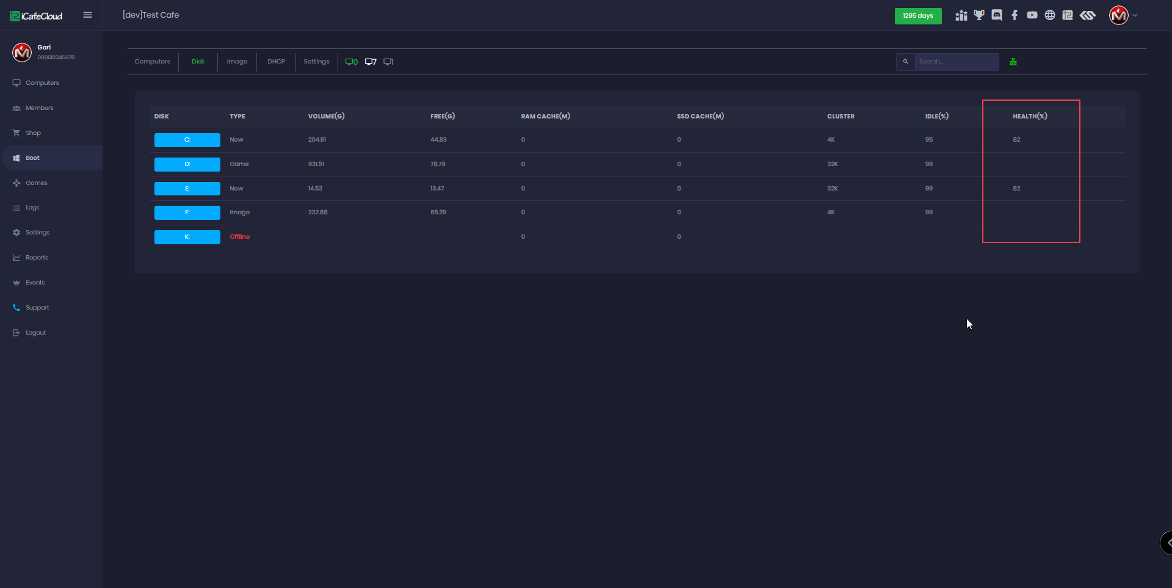Click the trophy rankings icon
The width and height of the screenshot is (1172, 588).
tap(979, 15)
